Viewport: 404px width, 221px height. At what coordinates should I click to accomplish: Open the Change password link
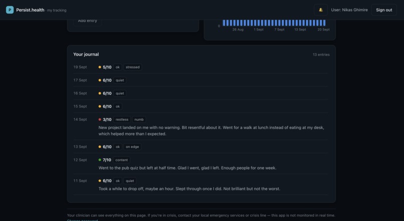coord(82,220)
